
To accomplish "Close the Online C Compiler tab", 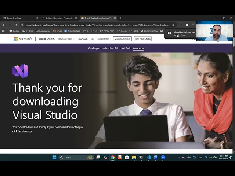I will coord(76,18).
